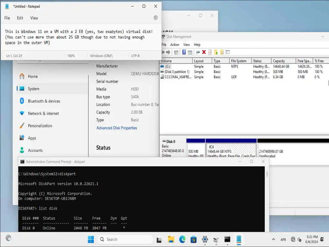Screen dimensions: 329x247
Task: Click the Windows (CRLF) status bar entry
Action: [x=101, y=56]
